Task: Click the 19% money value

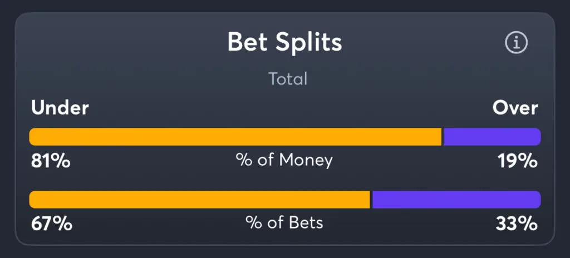Action: tap(518, 161)
